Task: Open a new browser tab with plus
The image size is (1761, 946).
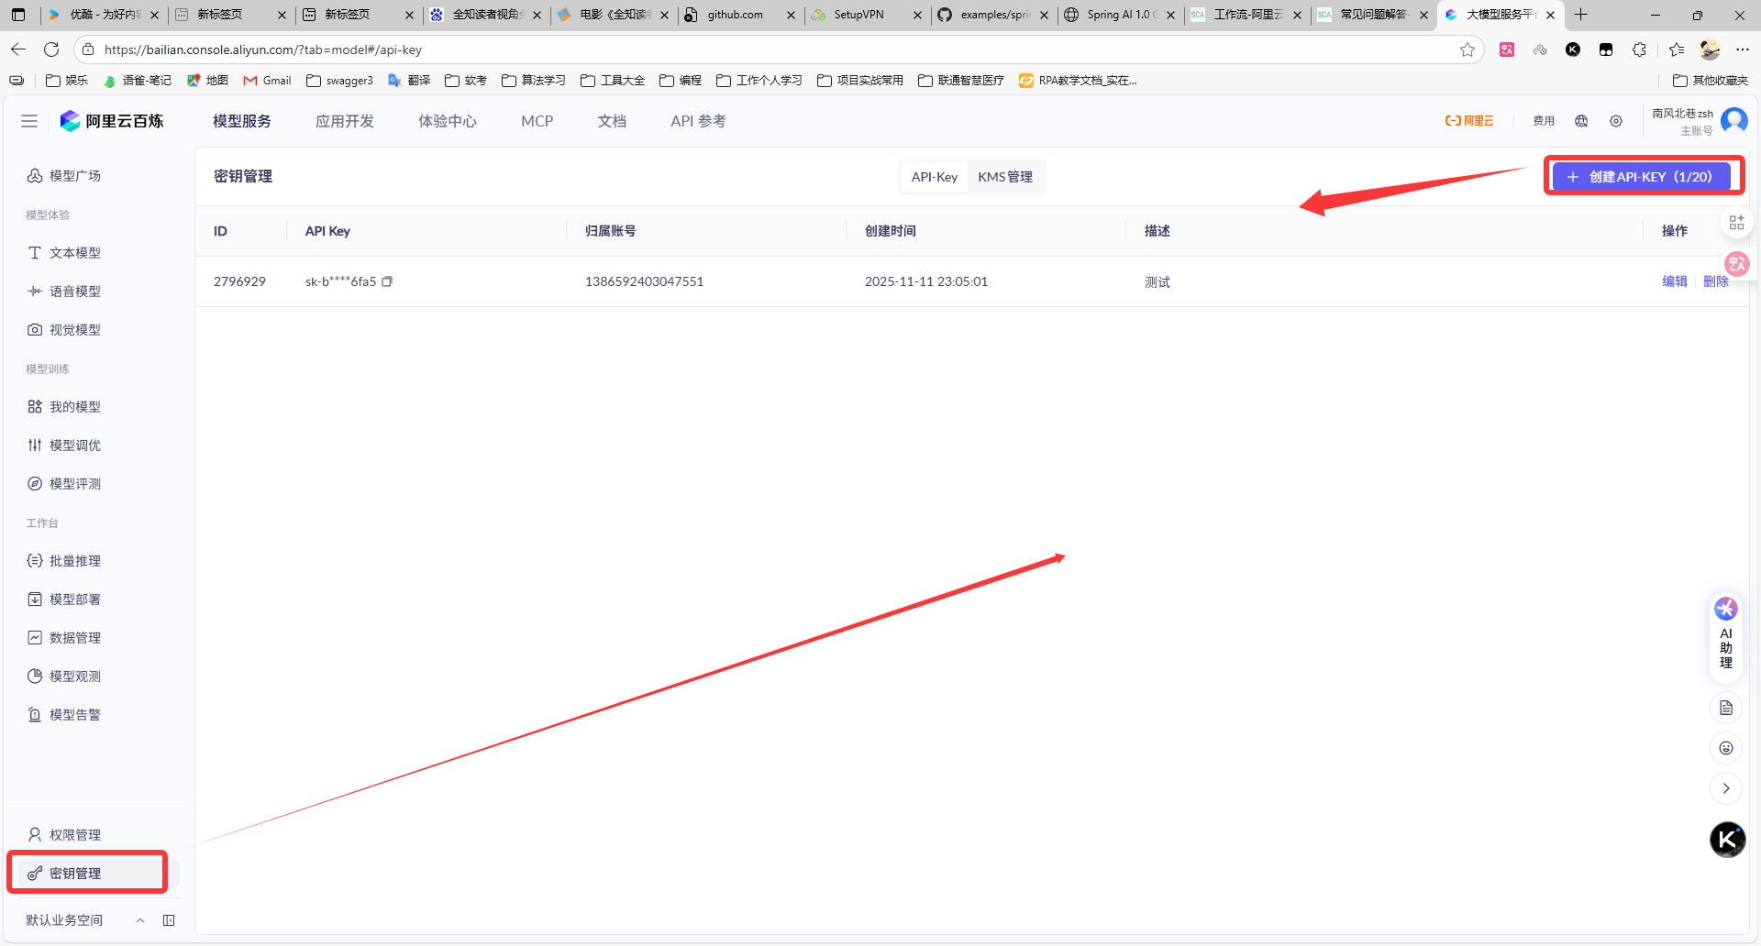Action: [1580, 15]
